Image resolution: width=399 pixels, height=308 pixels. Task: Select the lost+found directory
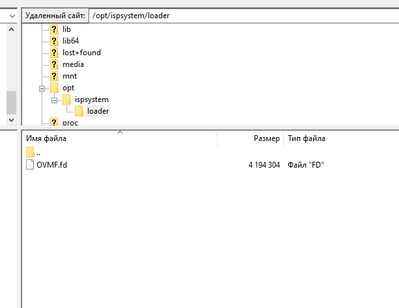pyautogui.click(x=81, y=53)
